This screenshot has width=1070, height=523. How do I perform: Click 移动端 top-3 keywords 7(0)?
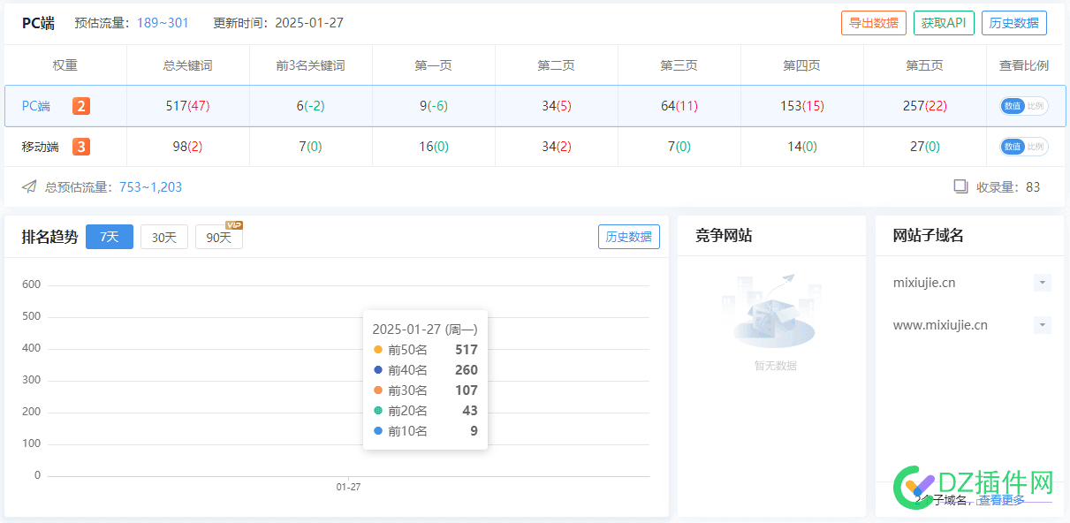pos(310,147)
